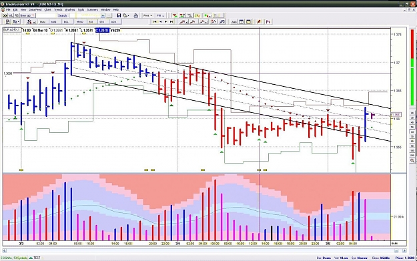The image size is (417, 261).
Task: Click the highlighted C 1.3578 close value
Action: tap(103, 30)
